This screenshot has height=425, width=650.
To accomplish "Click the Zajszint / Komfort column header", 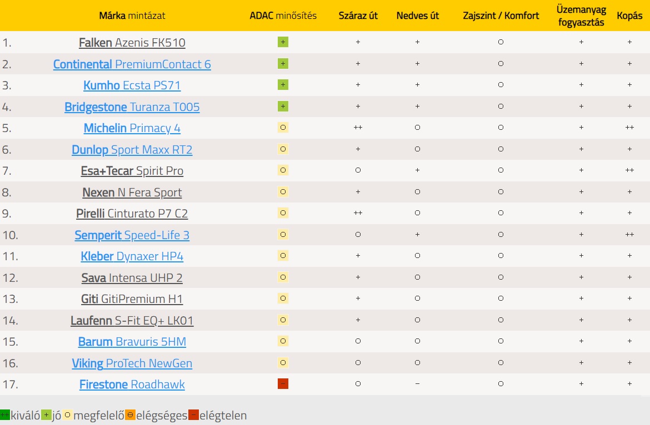I will 501,16.
